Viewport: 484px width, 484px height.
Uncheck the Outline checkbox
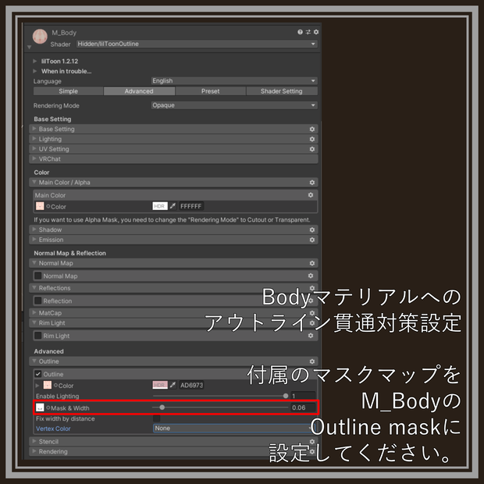(x=38, y=374)
